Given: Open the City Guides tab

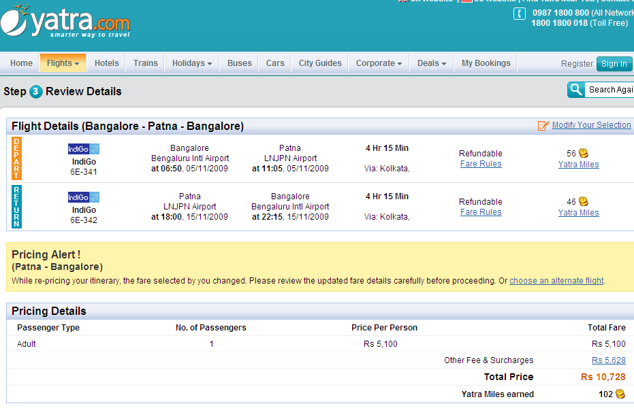Looking at the screenshot, I should [320, 63].
